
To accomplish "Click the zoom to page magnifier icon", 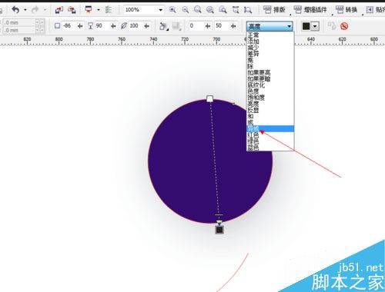I will coord(223,10).
